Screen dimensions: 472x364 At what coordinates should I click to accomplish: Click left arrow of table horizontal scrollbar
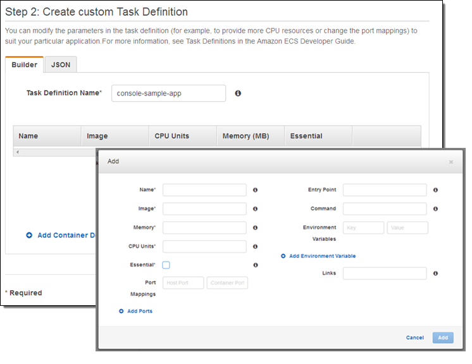tap(17, 152)
